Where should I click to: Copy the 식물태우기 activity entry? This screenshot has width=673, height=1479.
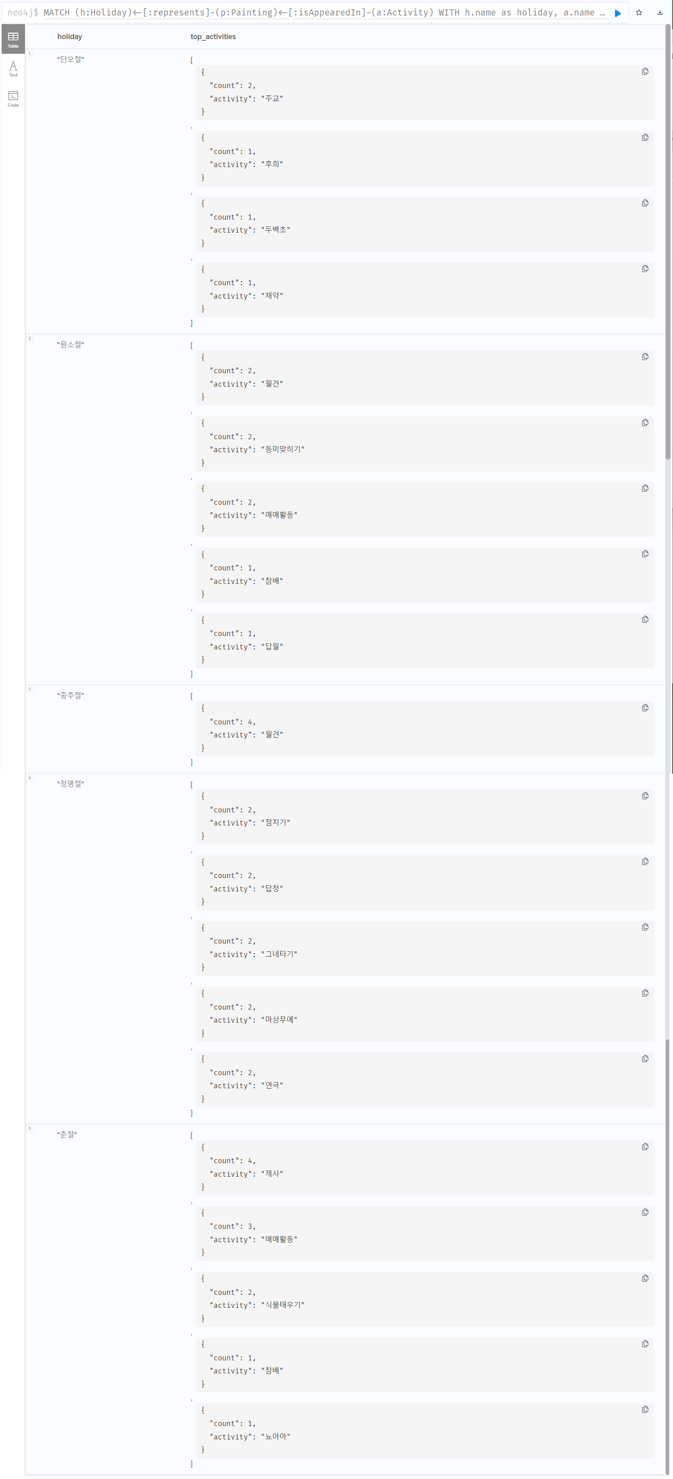point(645,1278)
